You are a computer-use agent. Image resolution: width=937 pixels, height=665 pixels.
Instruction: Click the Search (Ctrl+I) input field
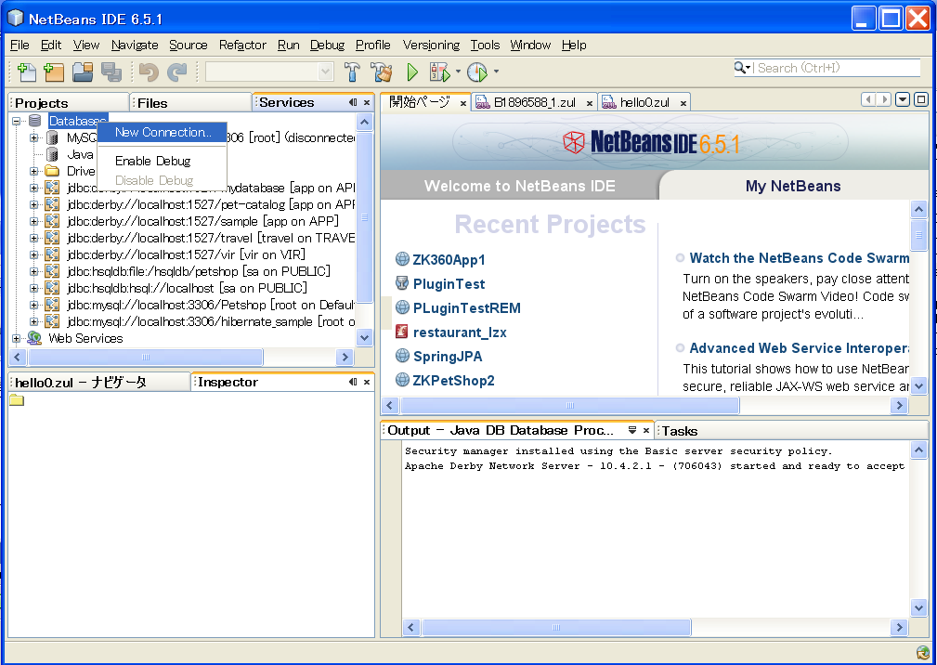pos(838,68)
